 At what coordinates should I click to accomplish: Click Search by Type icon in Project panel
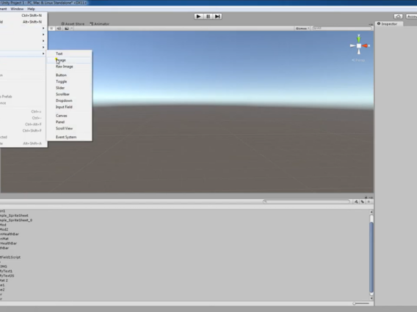coord(356,202)
